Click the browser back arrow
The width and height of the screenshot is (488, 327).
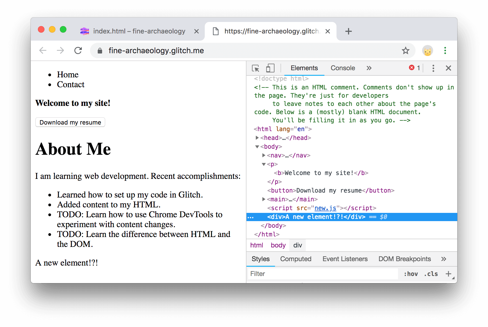coord(43,50)
